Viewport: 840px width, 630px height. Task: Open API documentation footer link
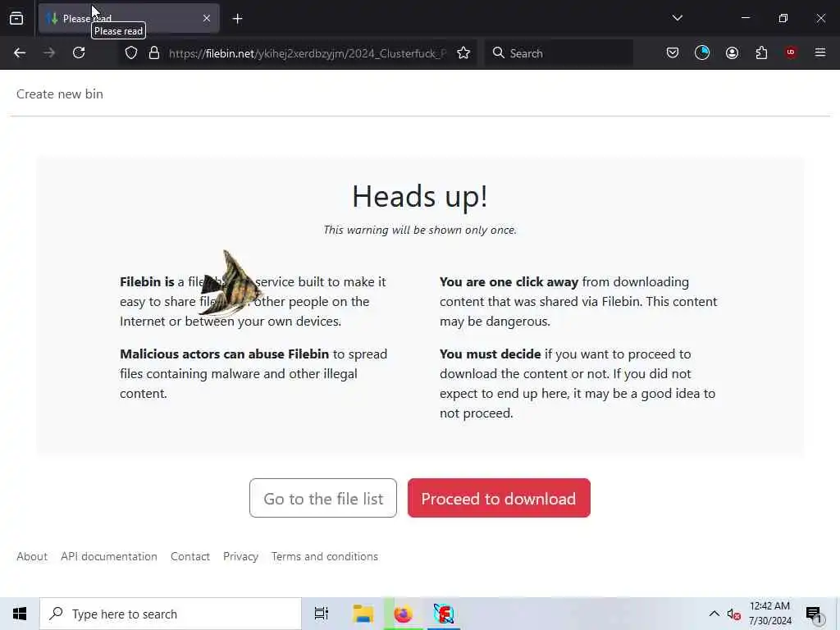(109, 557)
